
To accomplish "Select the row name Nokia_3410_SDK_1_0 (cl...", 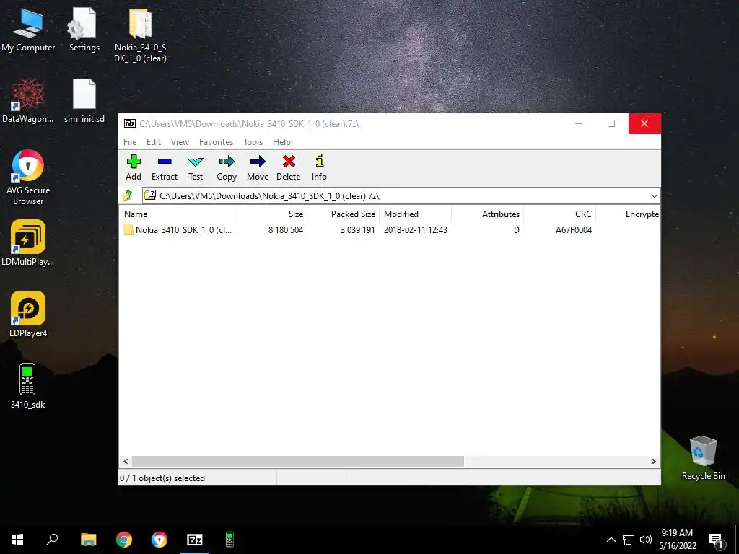I will point(184,230).
